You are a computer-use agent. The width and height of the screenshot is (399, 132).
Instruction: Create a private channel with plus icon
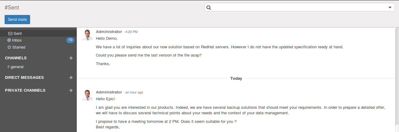pyautogui.click(x=71, y=90)
